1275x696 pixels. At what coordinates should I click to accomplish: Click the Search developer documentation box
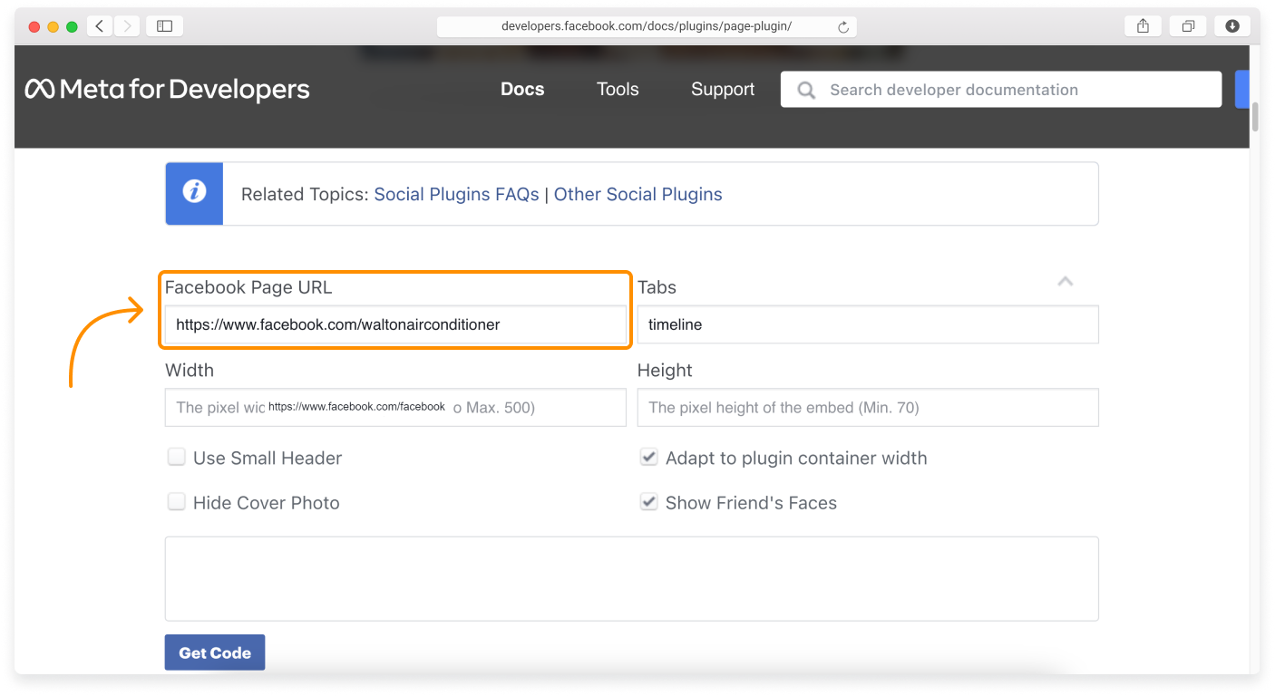point(1001,90)
